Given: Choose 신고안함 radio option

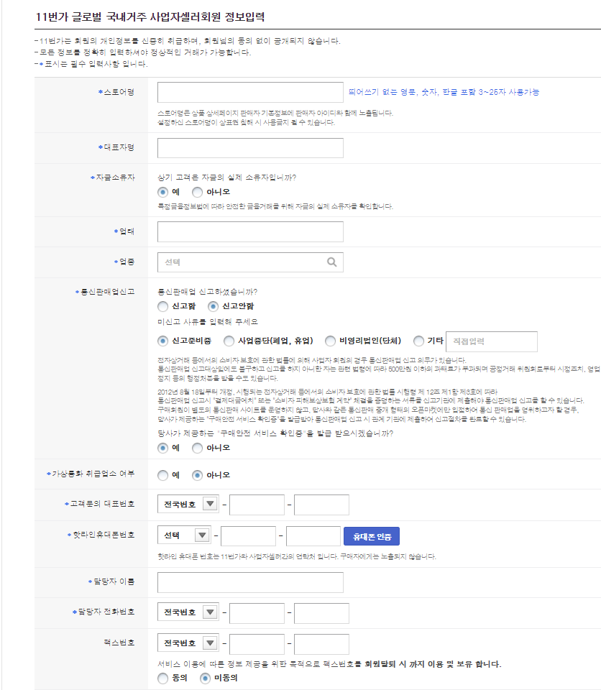Looking at the screenshot, I should 213,306.
